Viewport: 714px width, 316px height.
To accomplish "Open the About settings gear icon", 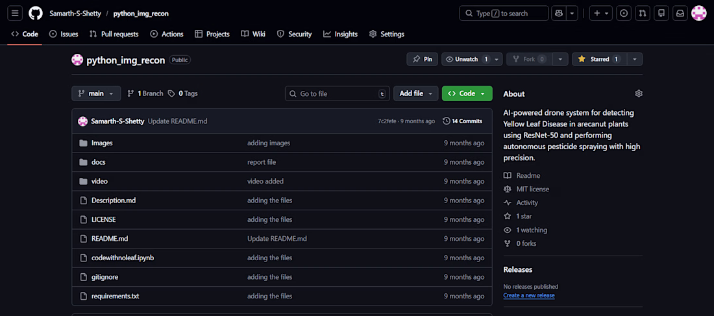I will (639, 93).
